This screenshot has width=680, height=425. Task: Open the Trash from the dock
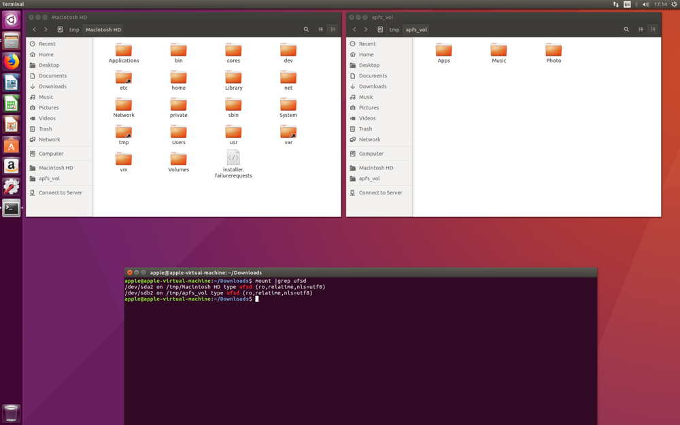(10, 412)
